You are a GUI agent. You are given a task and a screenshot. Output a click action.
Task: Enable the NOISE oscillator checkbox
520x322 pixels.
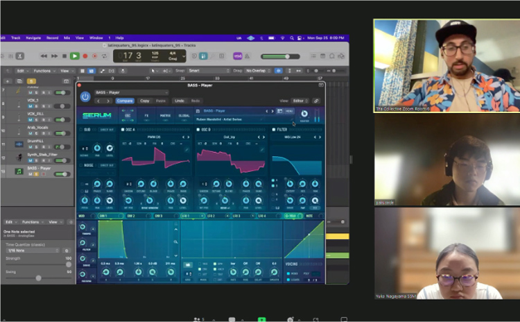[x=81, y=165]
